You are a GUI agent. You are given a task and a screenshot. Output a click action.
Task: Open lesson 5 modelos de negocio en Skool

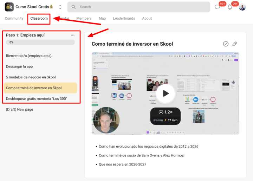(40, 77)
